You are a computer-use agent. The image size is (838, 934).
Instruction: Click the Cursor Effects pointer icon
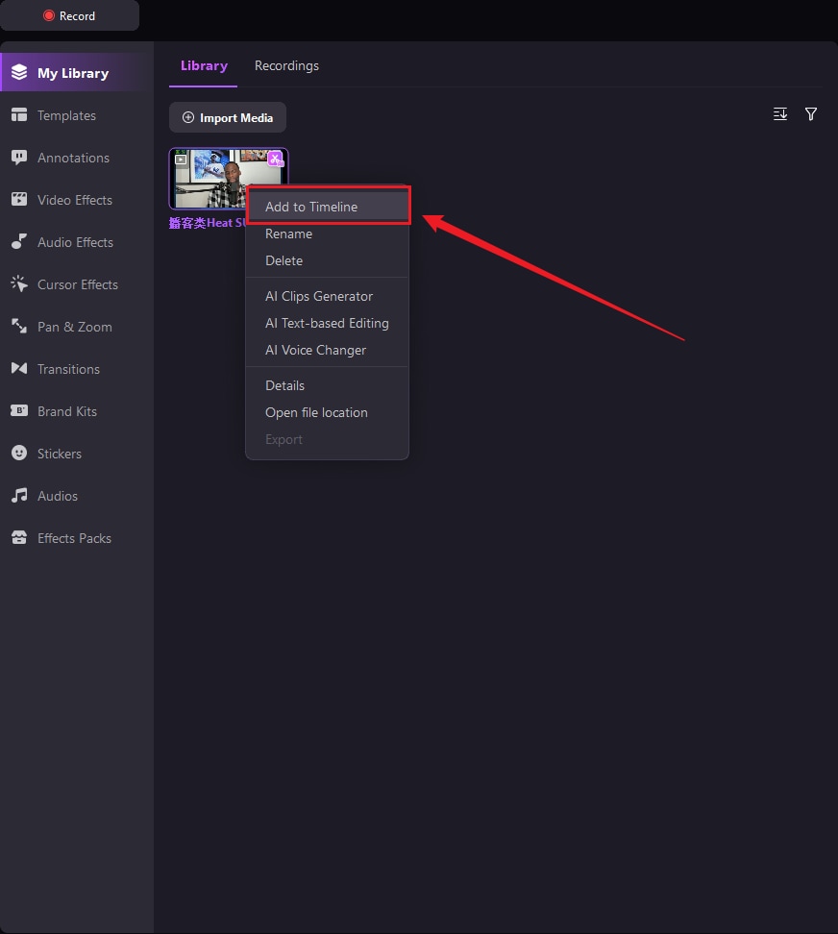point(19,283)
